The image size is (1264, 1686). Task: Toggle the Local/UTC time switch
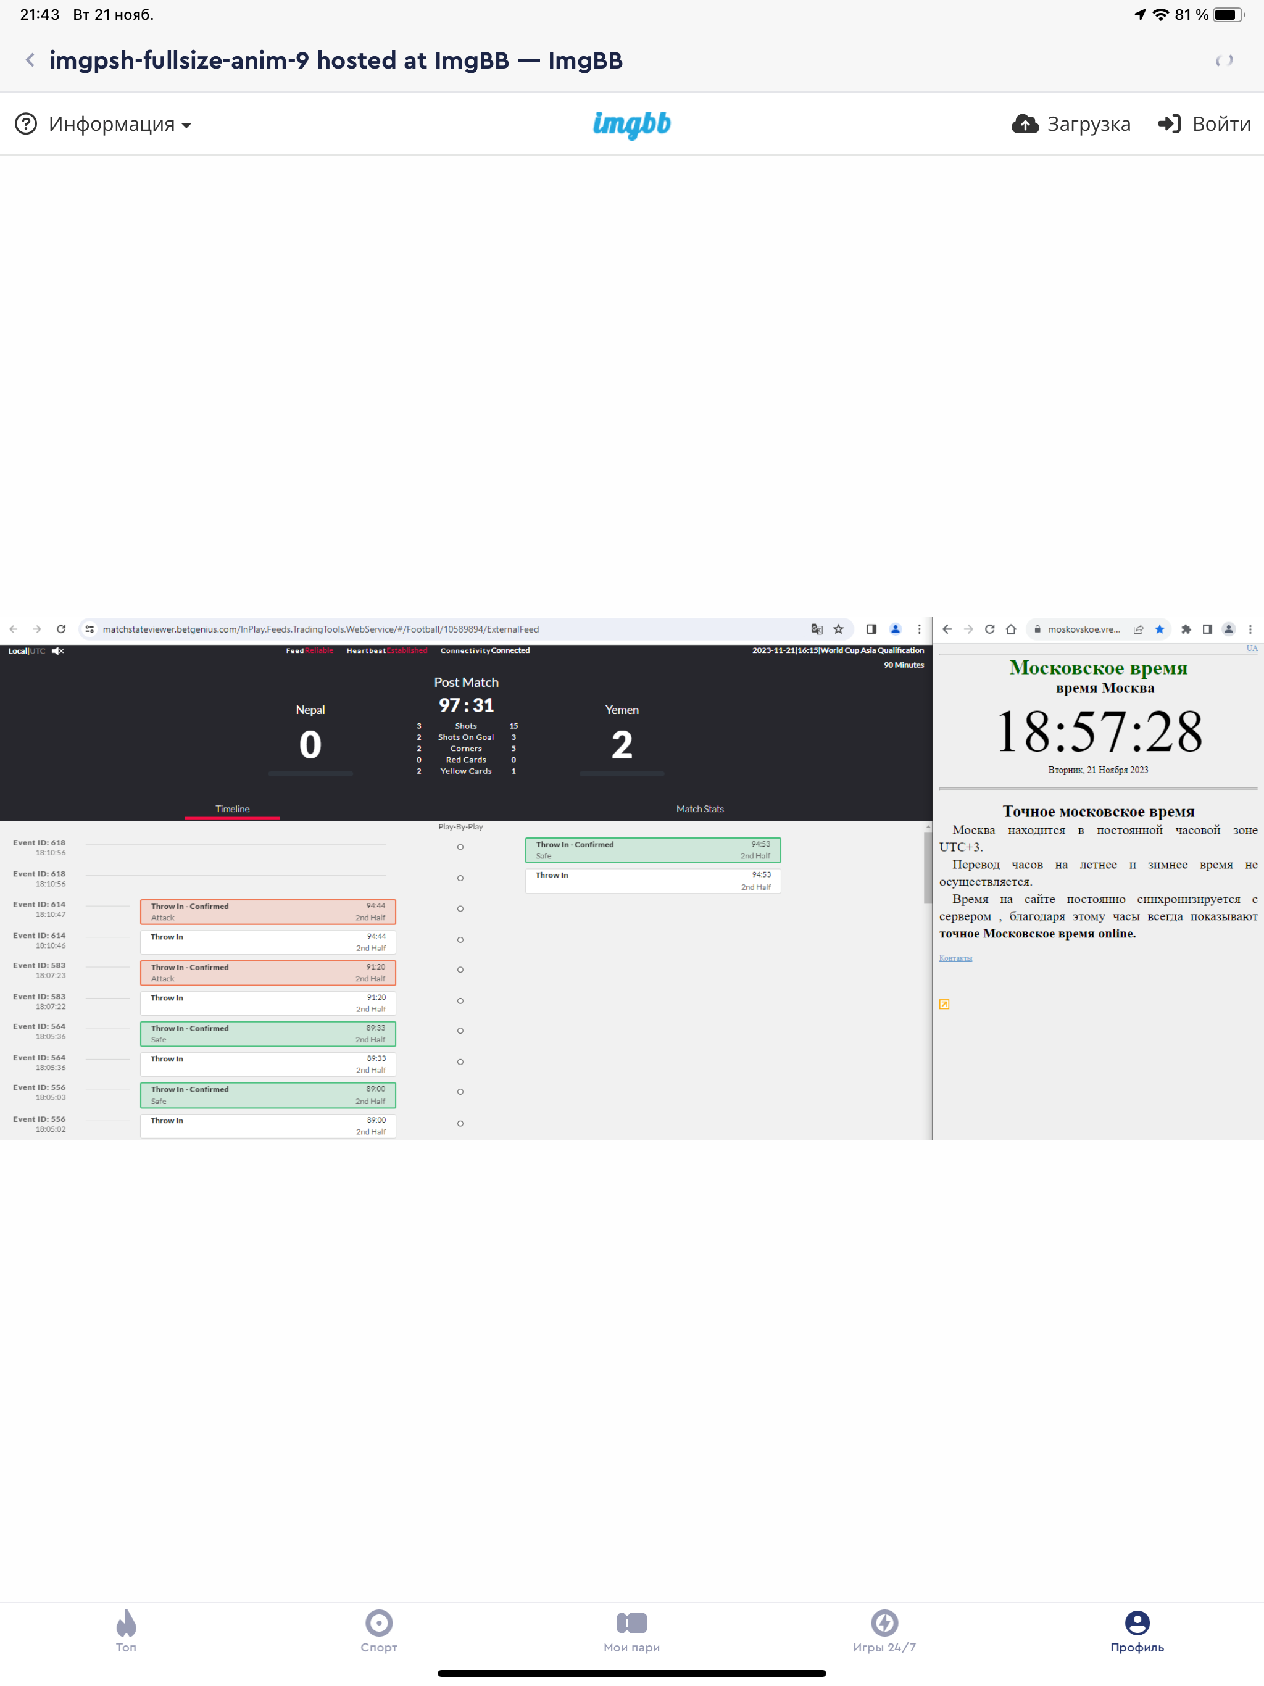pyautogui.click(x=27, y=651)
